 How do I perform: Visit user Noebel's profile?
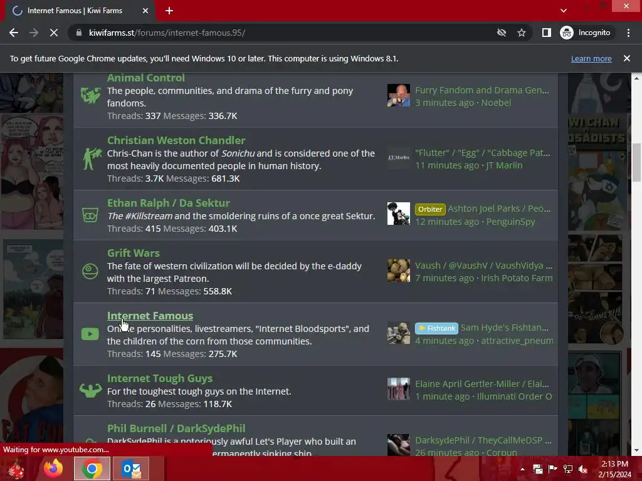pyautogui.click(x=496, y=103)
